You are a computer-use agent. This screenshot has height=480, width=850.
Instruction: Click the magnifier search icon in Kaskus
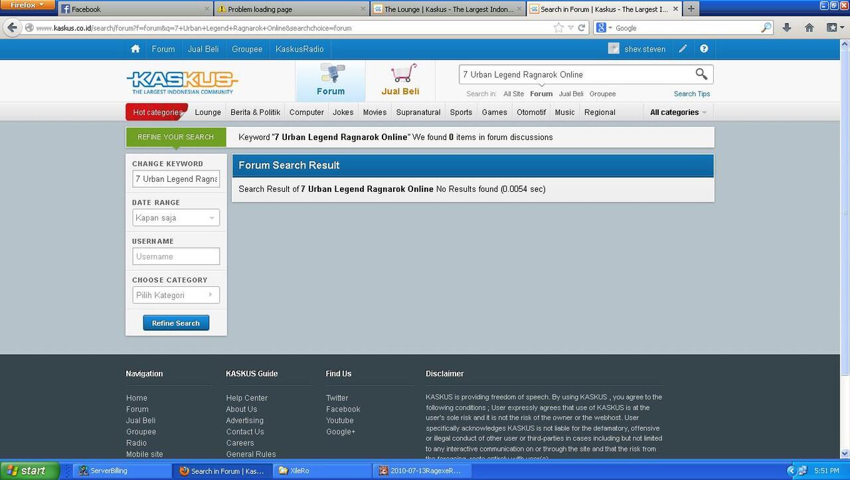coord(701,74)
